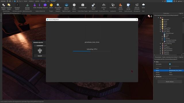
Task: Expand the Assets folder in Explorer
Action: (160, 21)
